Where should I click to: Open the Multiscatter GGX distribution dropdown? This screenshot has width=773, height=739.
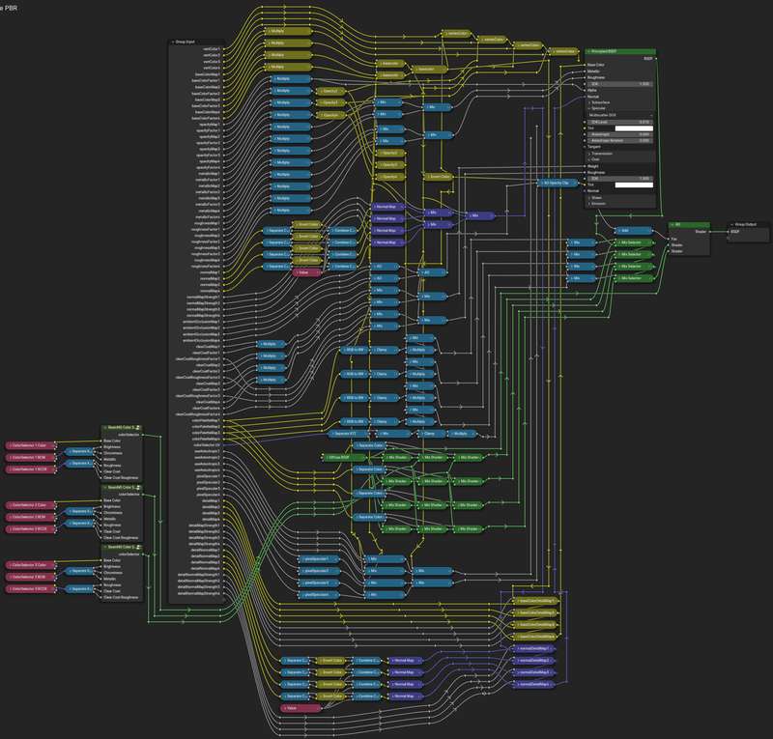point(620,115)
